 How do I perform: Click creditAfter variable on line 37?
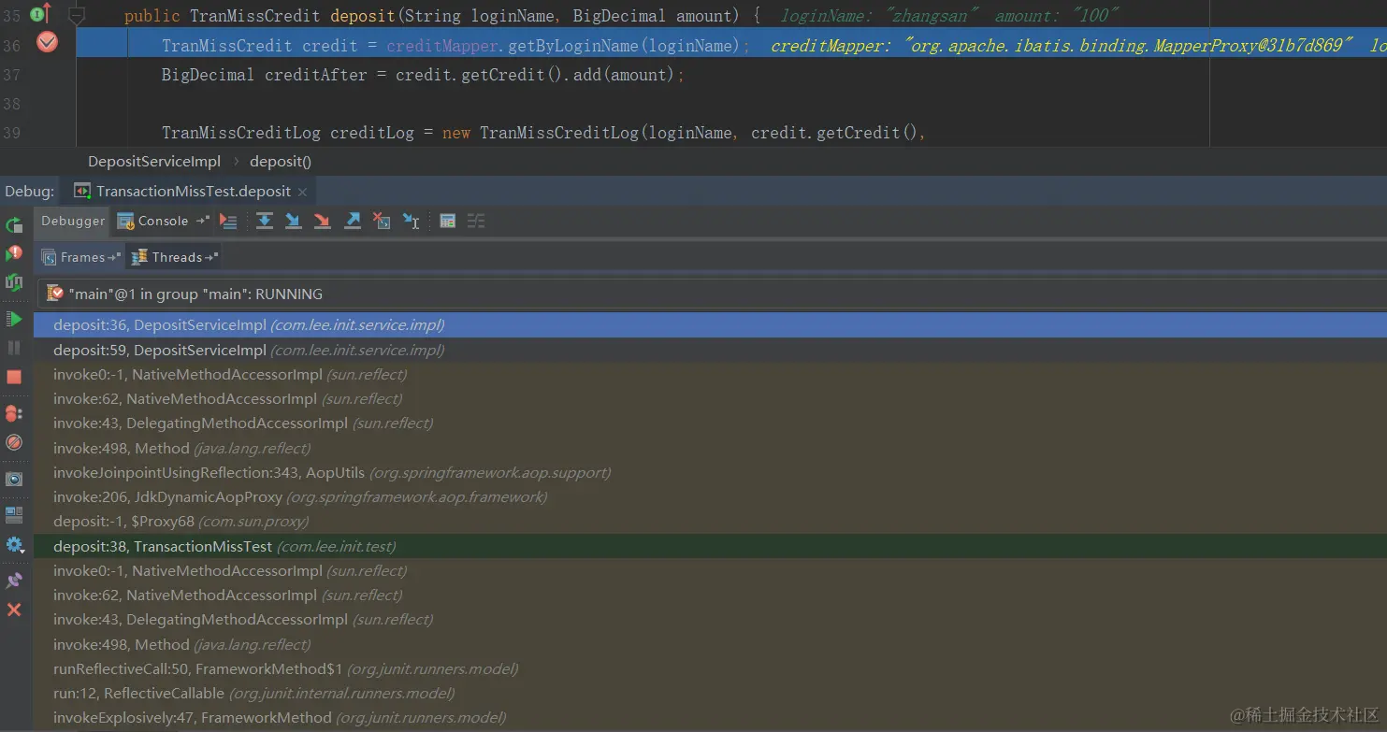point(316,75)
